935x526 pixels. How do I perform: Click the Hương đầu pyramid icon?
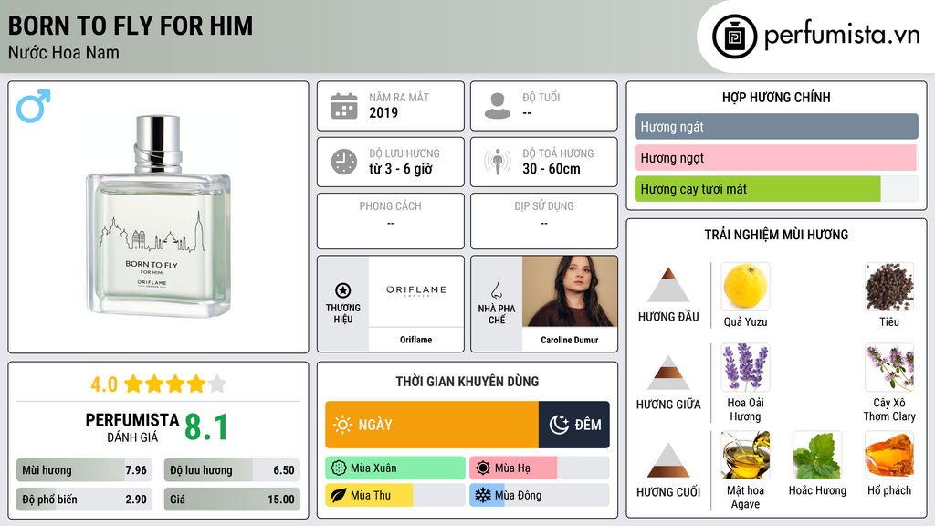[668, 285]
